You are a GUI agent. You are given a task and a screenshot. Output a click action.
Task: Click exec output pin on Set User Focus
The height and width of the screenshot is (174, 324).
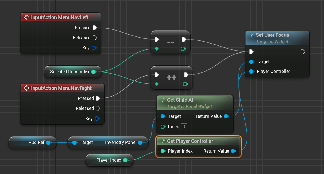(303, 52)
